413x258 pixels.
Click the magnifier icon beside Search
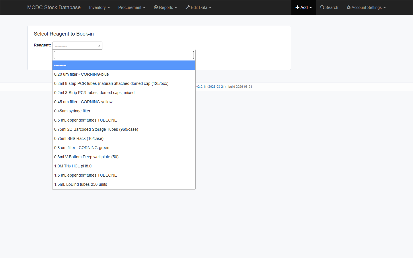click(322, 7)
